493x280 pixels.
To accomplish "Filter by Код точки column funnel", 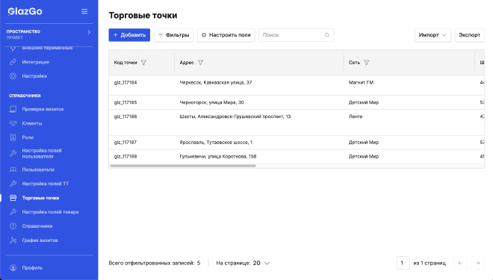I will (143, 63).
